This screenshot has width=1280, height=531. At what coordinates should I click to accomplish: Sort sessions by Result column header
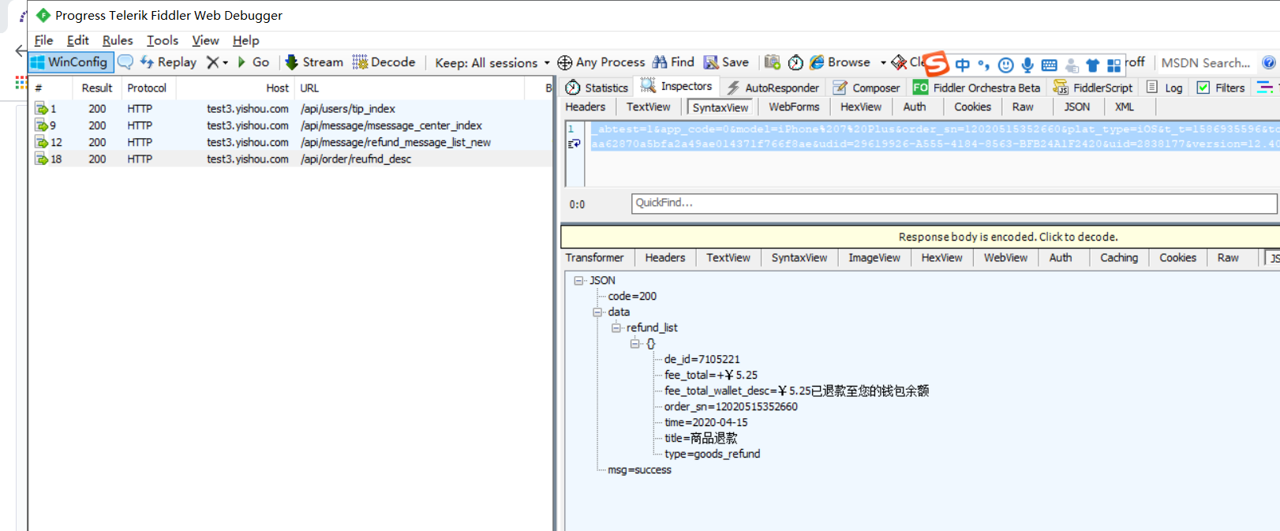click(97, 88)
